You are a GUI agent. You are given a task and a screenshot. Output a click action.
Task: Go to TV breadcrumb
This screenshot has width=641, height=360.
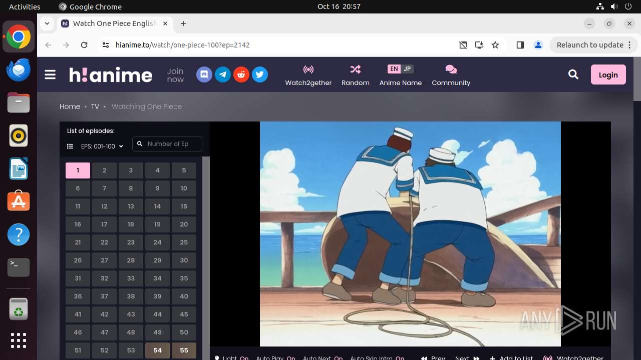tap(95, 106)
